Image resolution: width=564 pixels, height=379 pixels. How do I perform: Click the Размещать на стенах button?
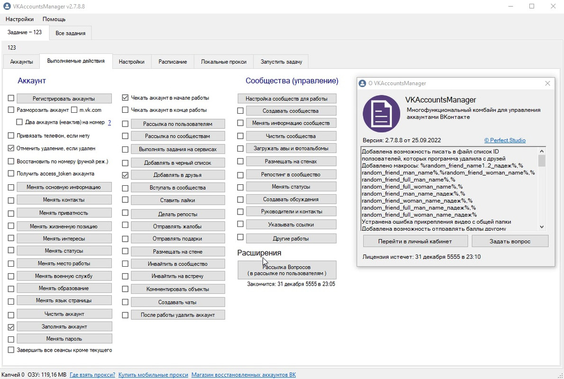pyautogui.click(x=291, y=162)
